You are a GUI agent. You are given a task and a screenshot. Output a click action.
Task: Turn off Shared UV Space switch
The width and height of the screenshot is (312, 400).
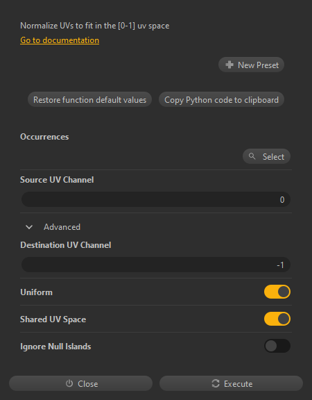pyautogui.click(x=277, y=319)
